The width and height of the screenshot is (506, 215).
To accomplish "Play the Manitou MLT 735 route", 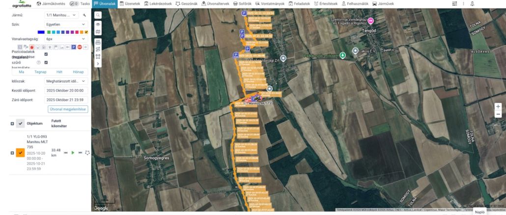I will 73,153.
